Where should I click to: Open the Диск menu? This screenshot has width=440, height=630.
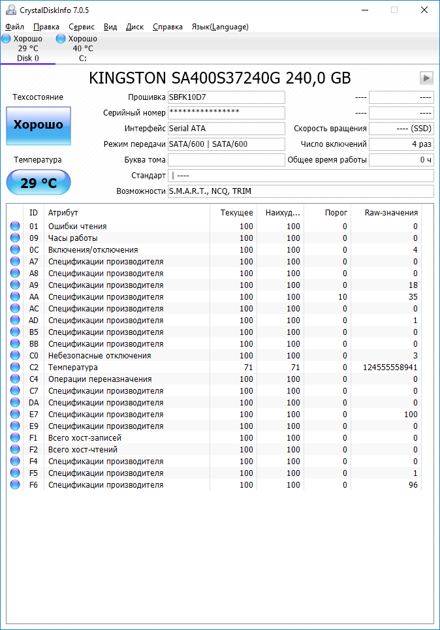pos(134,27)
